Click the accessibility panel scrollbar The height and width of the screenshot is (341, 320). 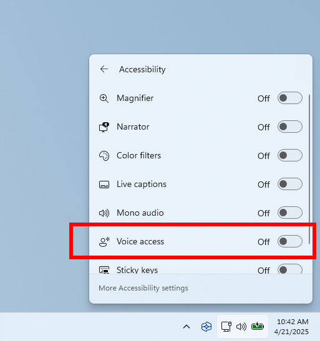[x=309, y=169]
